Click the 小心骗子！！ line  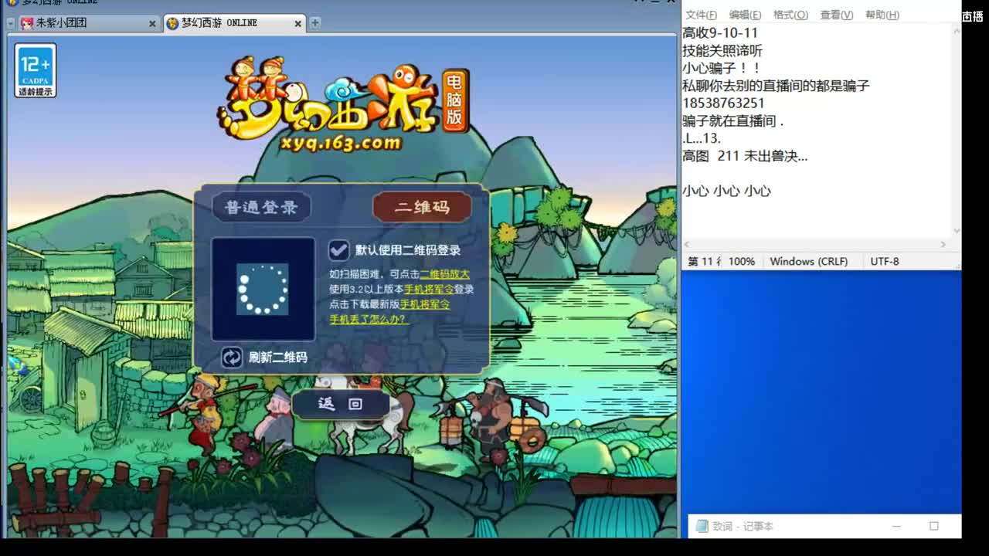click(x=722, y=68)
